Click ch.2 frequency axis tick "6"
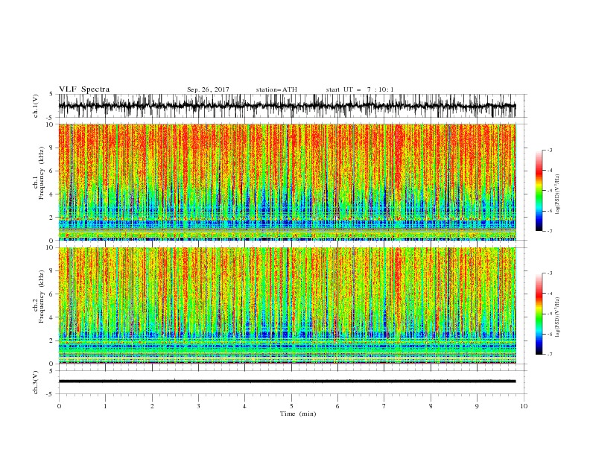The width and height of the screenshot is (590, 456). click(x=51, y=294)
